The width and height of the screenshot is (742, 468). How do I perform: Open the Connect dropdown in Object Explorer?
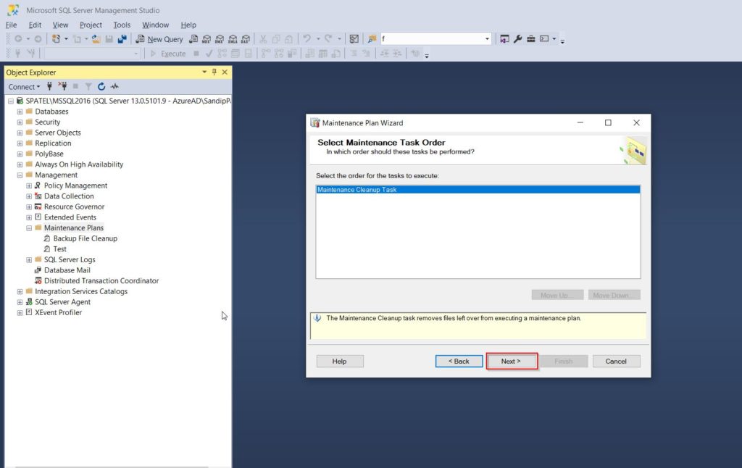click(x=24, y=87)
